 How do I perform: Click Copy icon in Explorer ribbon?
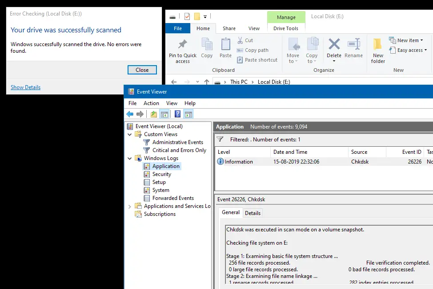(207, 44)
